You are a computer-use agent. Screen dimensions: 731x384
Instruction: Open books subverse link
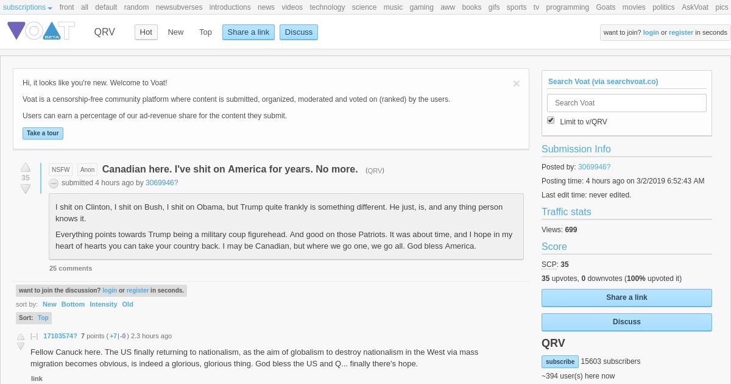click(x=471, y=7)
